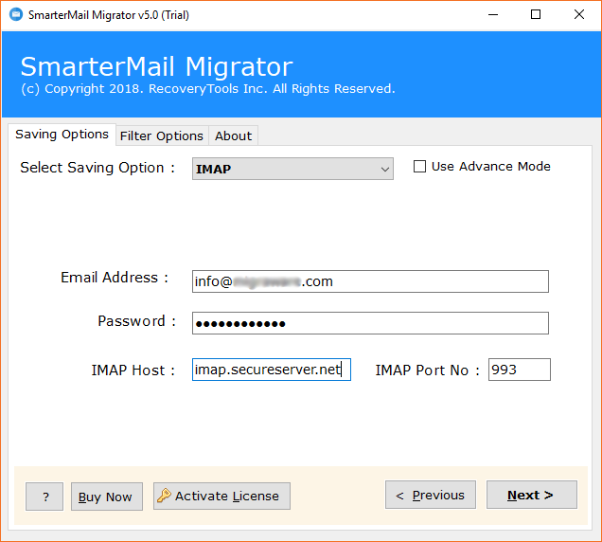Click the 'IMAP Host :' label text
This screenshot has width=602, height=542.
[133, 370]
